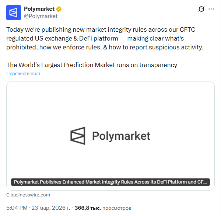Open the @Polymarket handle link
The image size is (221, 216).
[41, 16]
